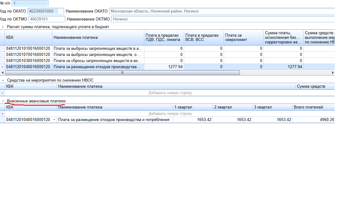Open the Код по ОКАТО dropdown arrow
This screenshot has width=353, height=198.
(61, 11)
